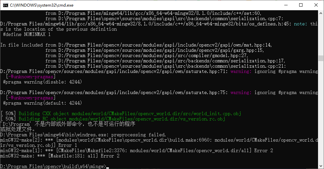Click the 'gmodel.hpp:27' include line
324x169 pixels.
pyautogui.click(x=147, y=55)
